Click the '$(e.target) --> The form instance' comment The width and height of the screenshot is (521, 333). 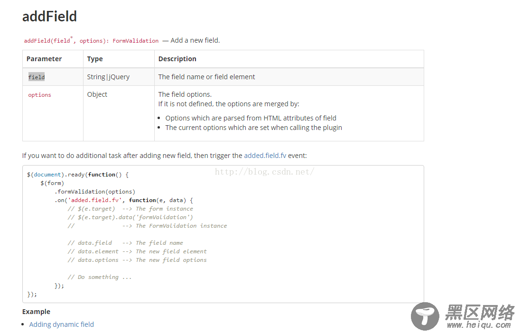tap(130, 209)
